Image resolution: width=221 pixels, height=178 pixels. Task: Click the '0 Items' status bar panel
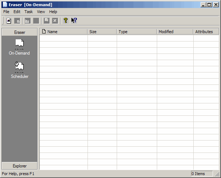click(x=202, y=174)
